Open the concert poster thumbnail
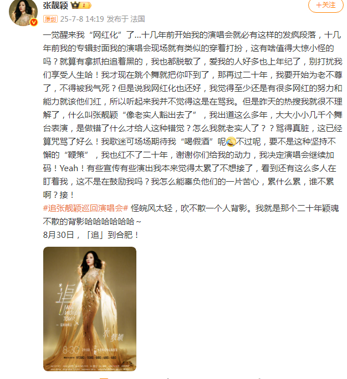The height and width of the screenshot is (379, 347). [x=90, y=309]
